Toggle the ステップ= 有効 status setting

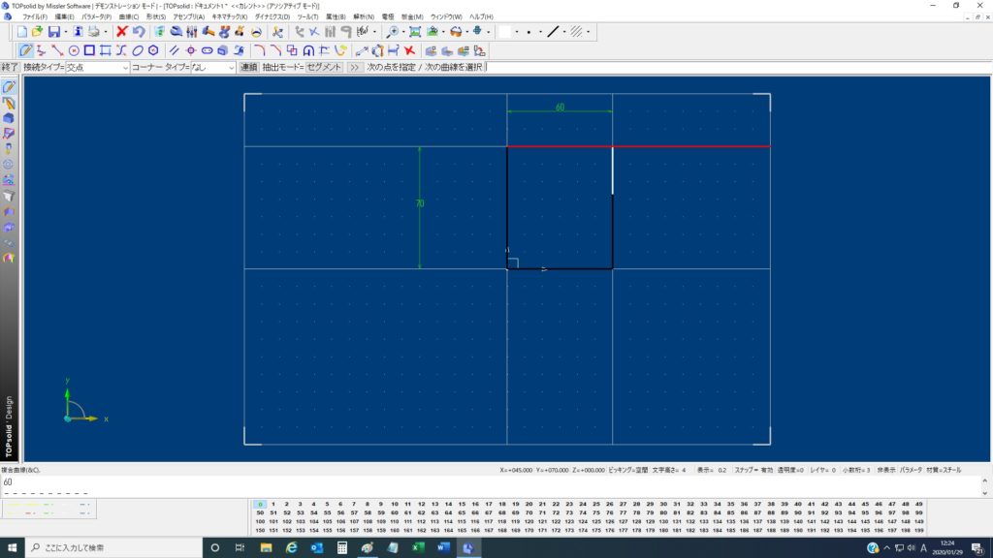pos(753,470)
